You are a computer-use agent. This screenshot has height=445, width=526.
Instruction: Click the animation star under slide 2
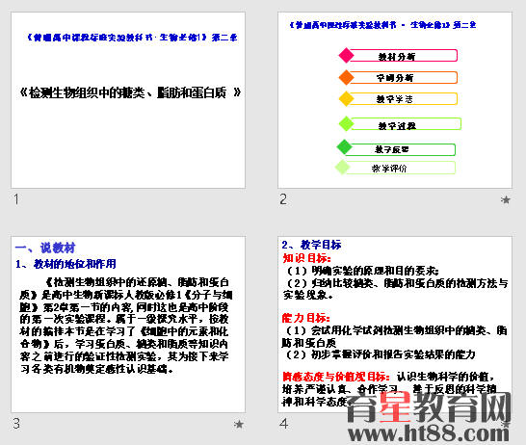505,199
